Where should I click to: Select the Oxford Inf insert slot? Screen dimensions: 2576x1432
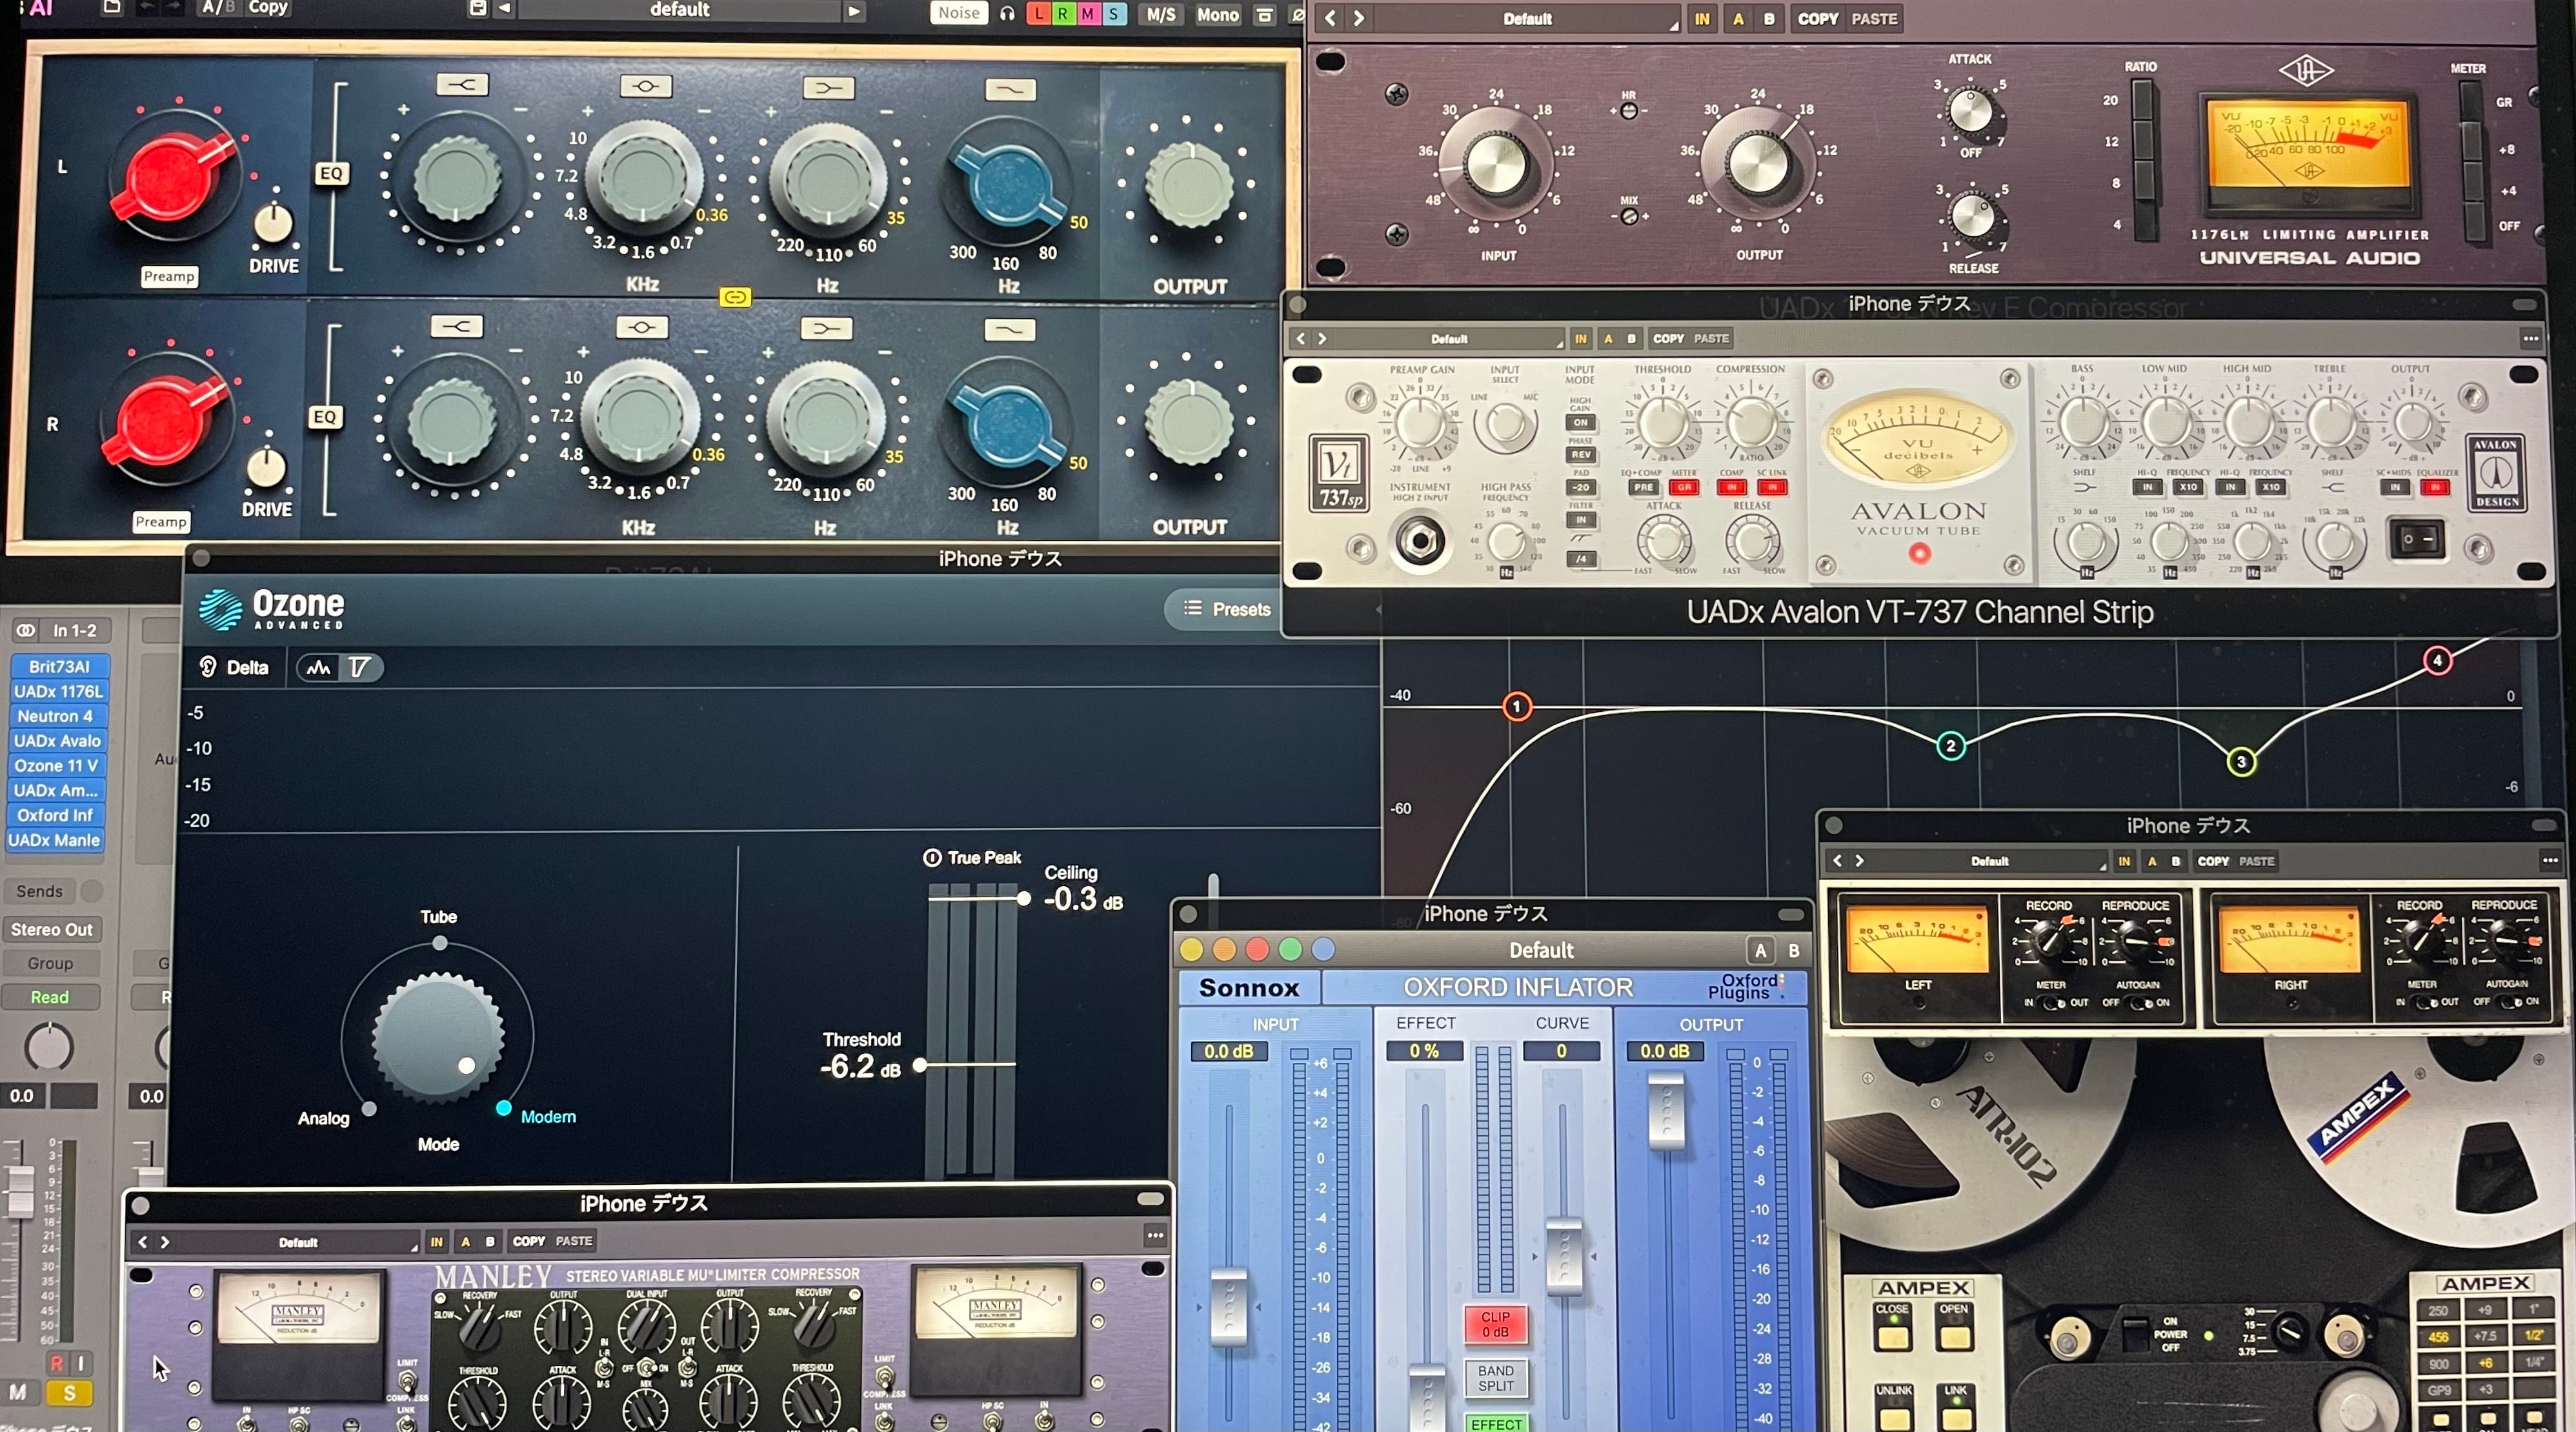pyautogui.click(x=56, y=815)
